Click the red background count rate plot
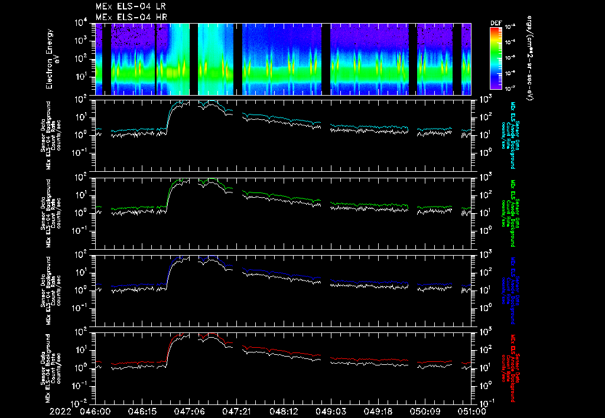605x418 pixels. click(x=283, y=368)
